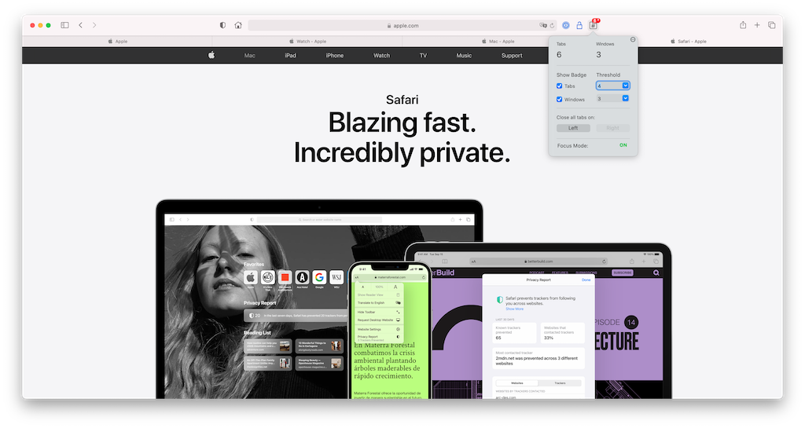Open the Share toolbar button
Viewport: 805px width, 428px height.
[x=742, y=25]
